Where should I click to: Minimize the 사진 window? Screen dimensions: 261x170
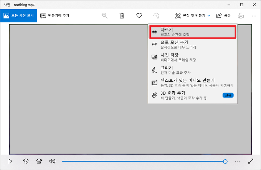pos(229,5)
